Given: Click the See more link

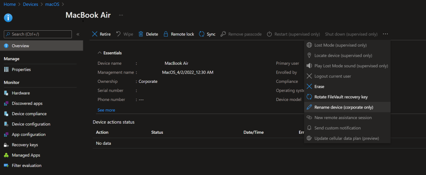Looking at the screenshot, I should pyautogui.click(x=106, y=110).
